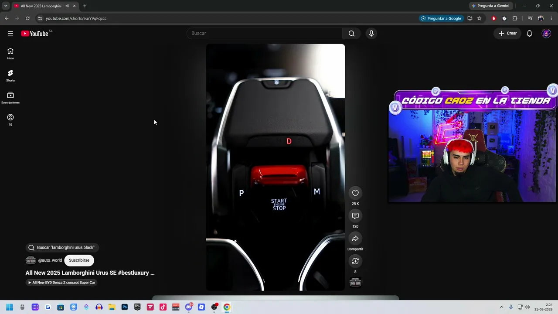This screenshot has width=558, height=314.
Task: Open the YouTube hamburger guide menu
Action: click(x=10, y=34)
